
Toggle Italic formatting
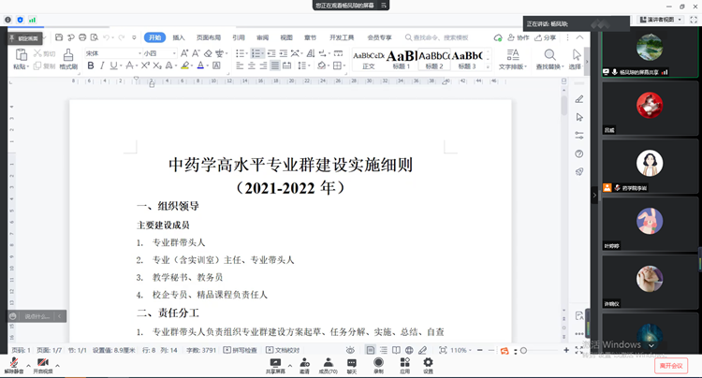tap(102, 65)
